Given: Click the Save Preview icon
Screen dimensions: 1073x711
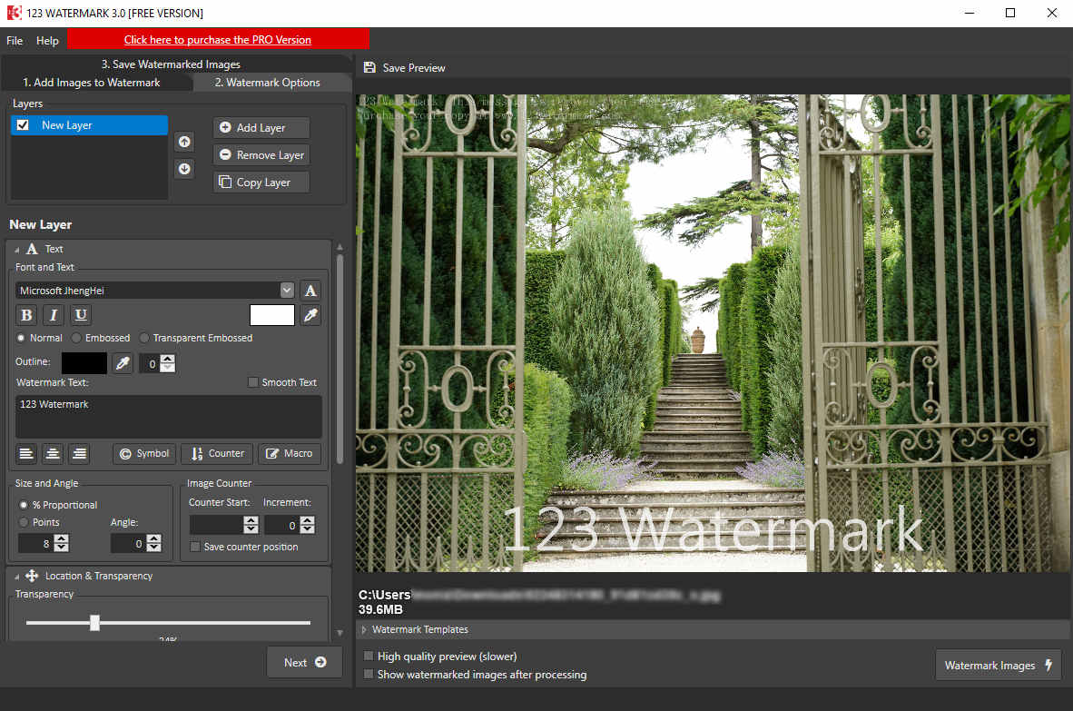Looking at the screenshot, I should click(x=369, y=67).
